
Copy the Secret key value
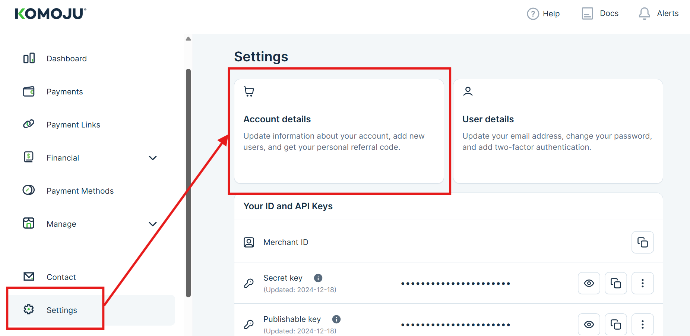(615, 283)
